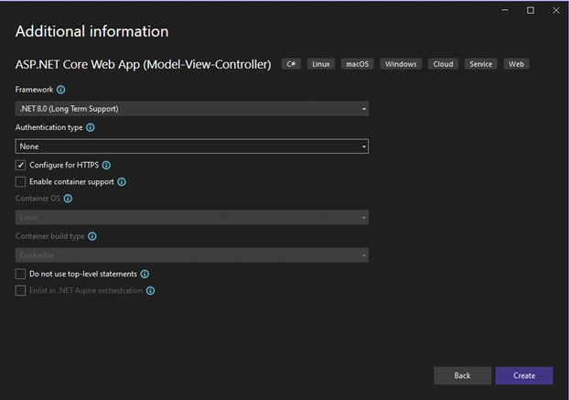
Task: Click the Authentication type info icon
Action: point(91,127)
